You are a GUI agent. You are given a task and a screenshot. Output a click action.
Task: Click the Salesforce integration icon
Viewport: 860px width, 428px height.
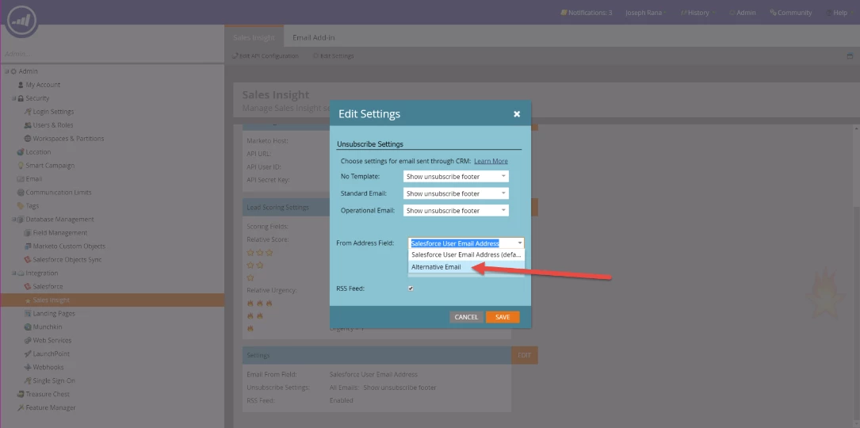pyautogui.click(x=28, y=286)
